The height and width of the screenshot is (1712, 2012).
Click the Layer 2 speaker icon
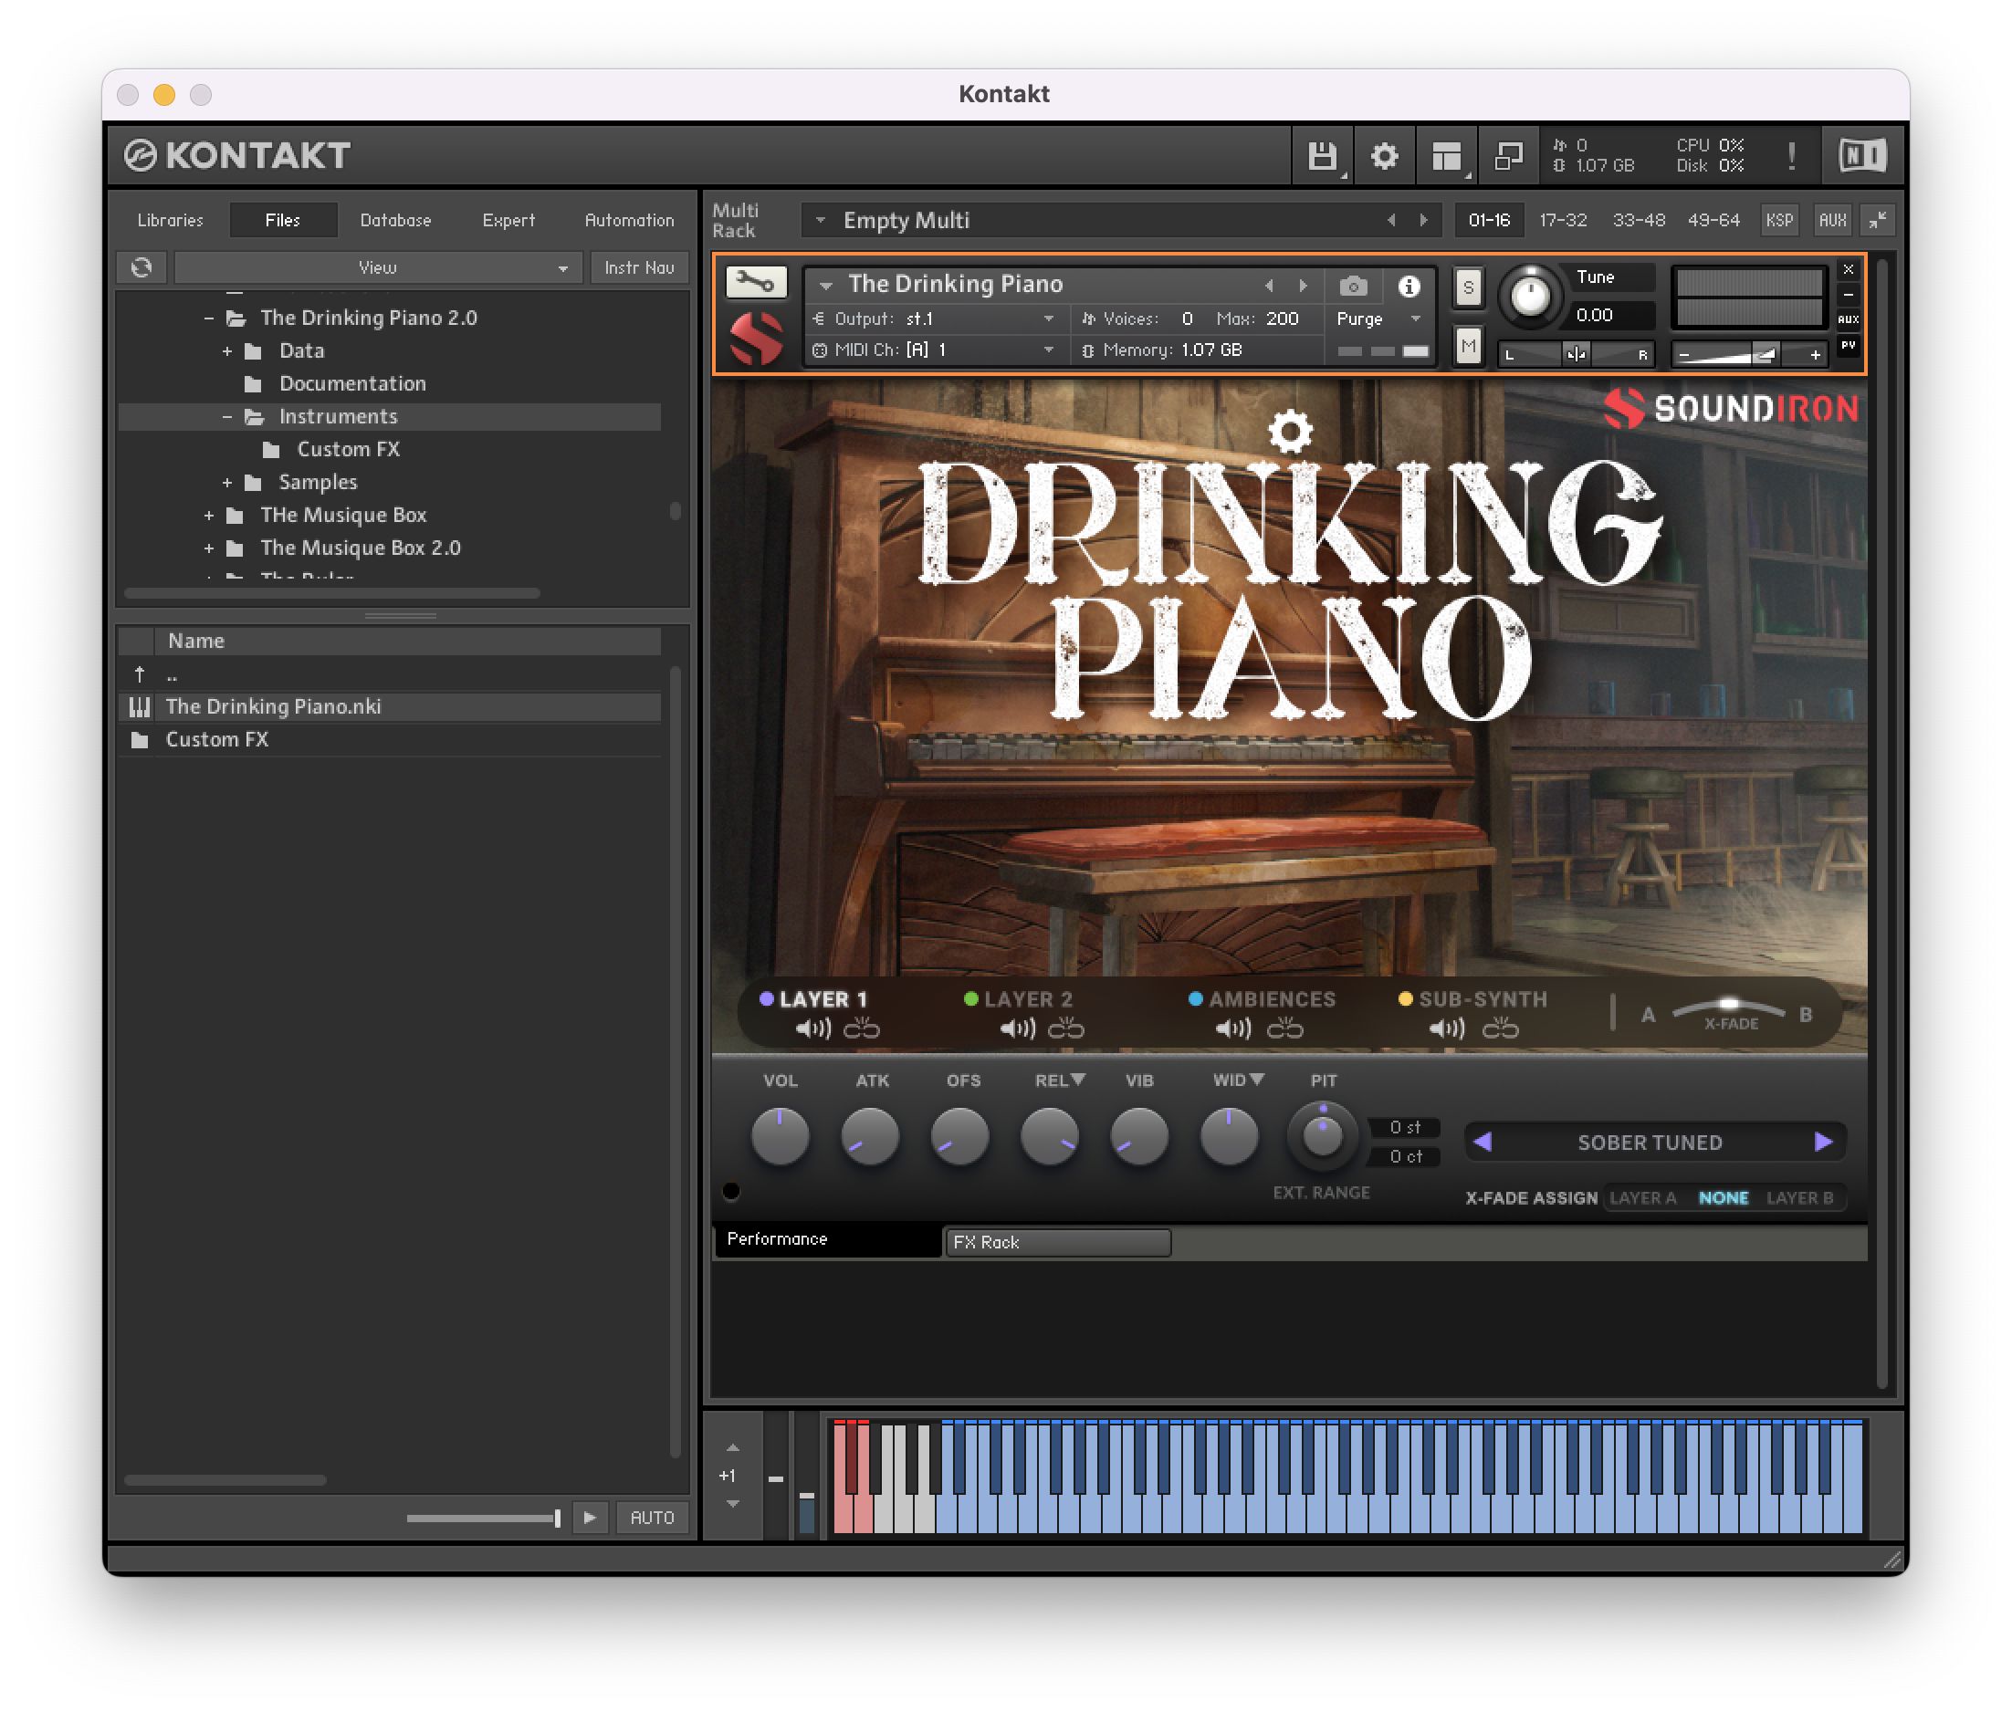1018,1028
